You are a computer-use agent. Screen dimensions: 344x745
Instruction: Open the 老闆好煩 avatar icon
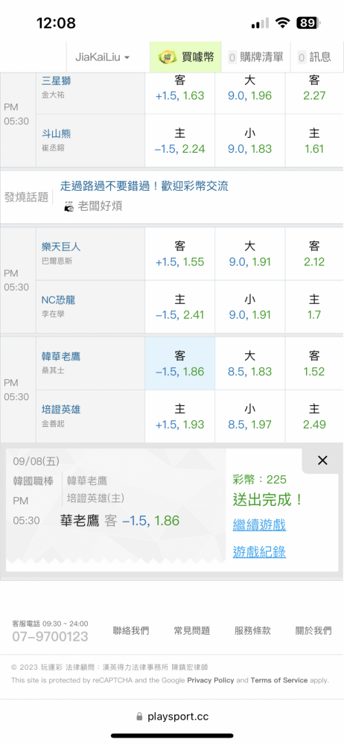(69, 206)
